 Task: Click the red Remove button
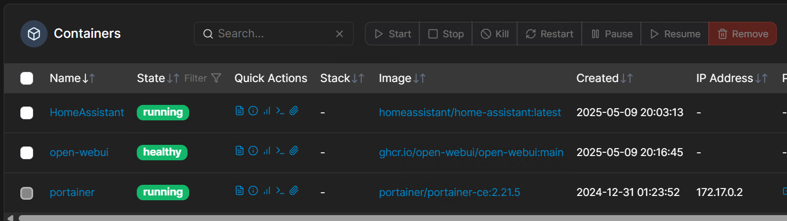coord(742,34)
